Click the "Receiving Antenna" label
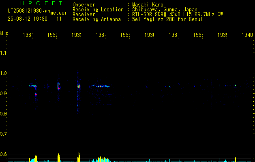The height and width of the screenshot is (162, 255). click(97, 19)
